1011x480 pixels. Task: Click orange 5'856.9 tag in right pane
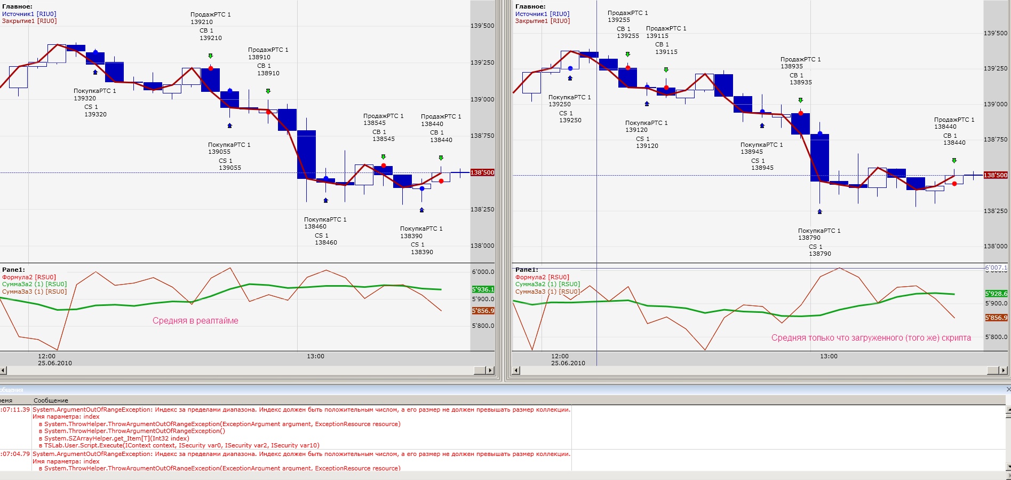pyautogui.click(x=996, y=318)
